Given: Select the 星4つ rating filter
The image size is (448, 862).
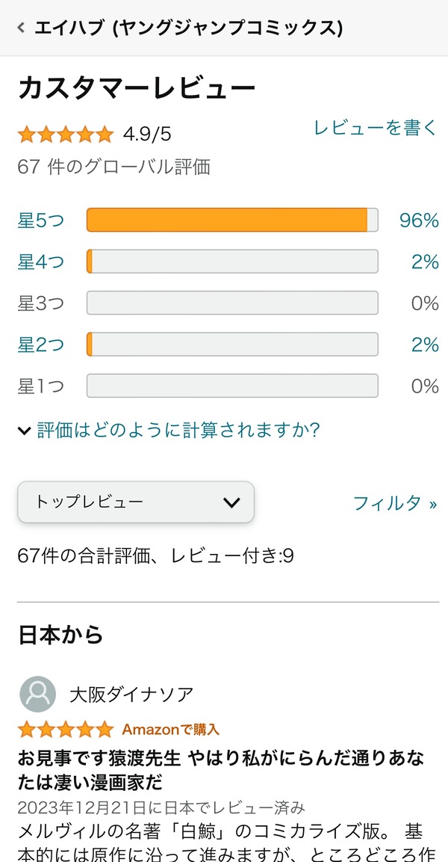Looking at the screenshot, I should coord(40,262).
